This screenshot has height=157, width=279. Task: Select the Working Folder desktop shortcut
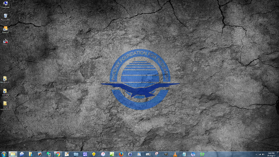pyautogui.click(x=5, y=93)
